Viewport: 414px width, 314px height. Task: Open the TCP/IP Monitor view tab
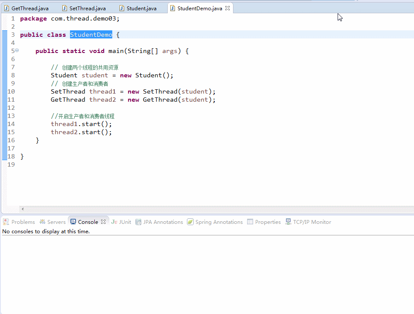308,222
